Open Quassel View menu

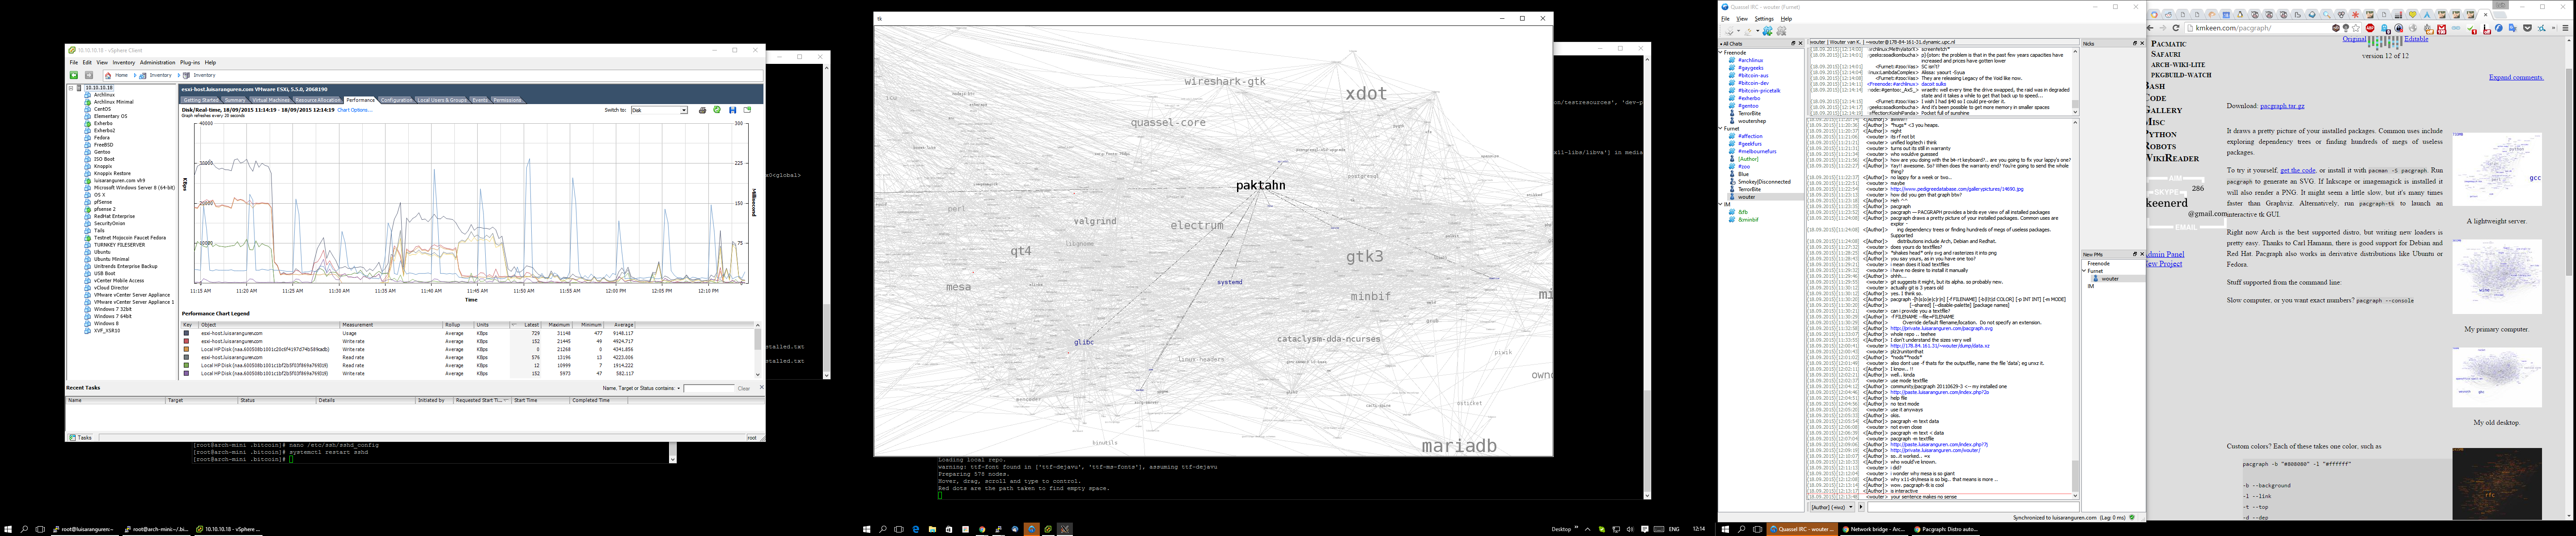(x=1742, y=19)
